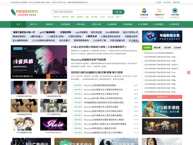This screenshot has width=193, height=145.
Task: Click the 用户反馈 link in top bar
Action: [x=167, y=2]
